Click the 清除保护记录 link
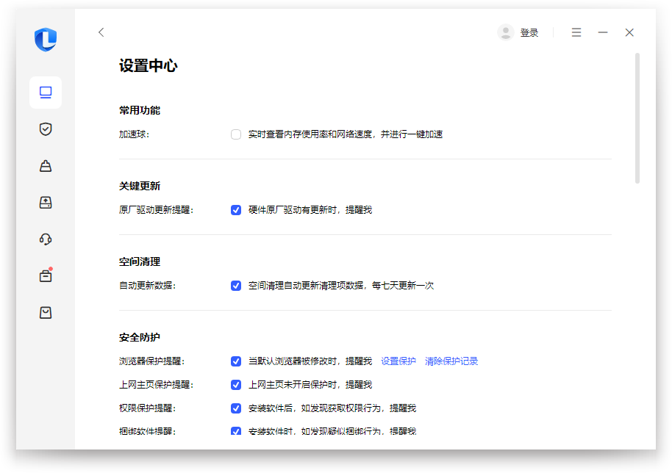 click(x=451, y=361)
